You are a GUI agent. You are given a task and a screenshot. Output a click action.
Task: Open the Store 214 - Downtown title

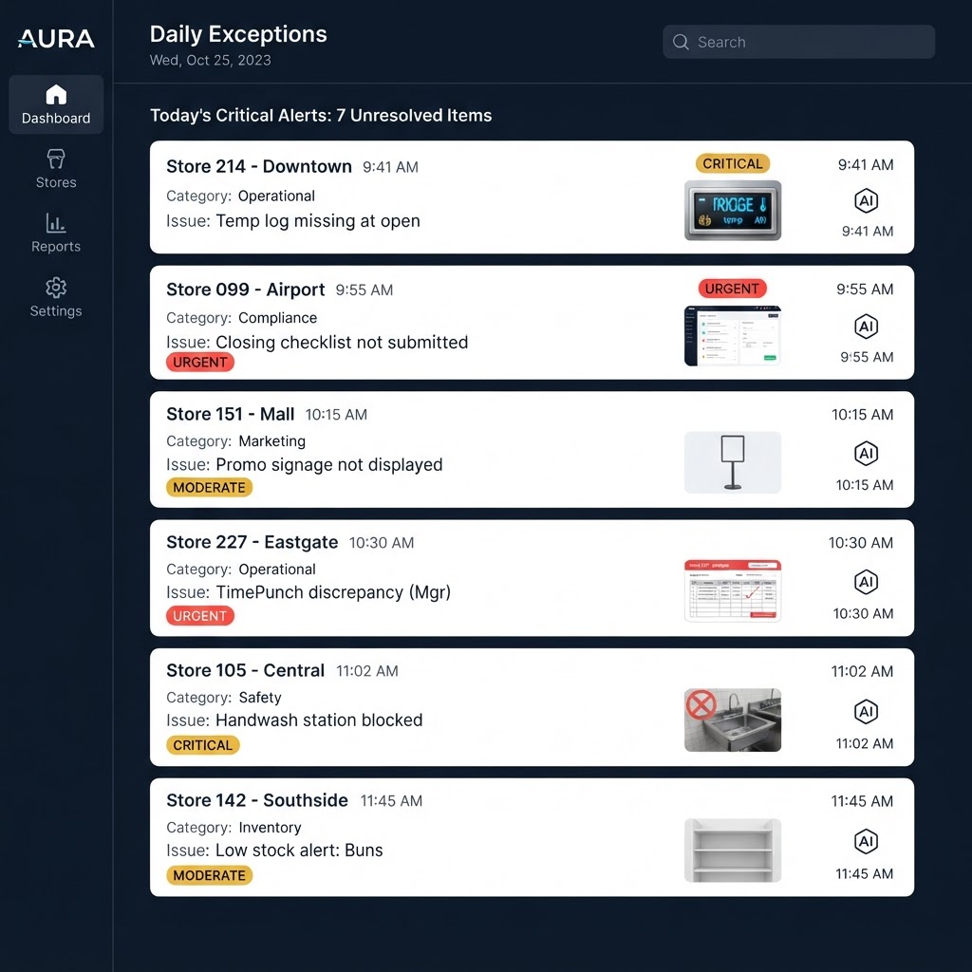pos(259,166)
